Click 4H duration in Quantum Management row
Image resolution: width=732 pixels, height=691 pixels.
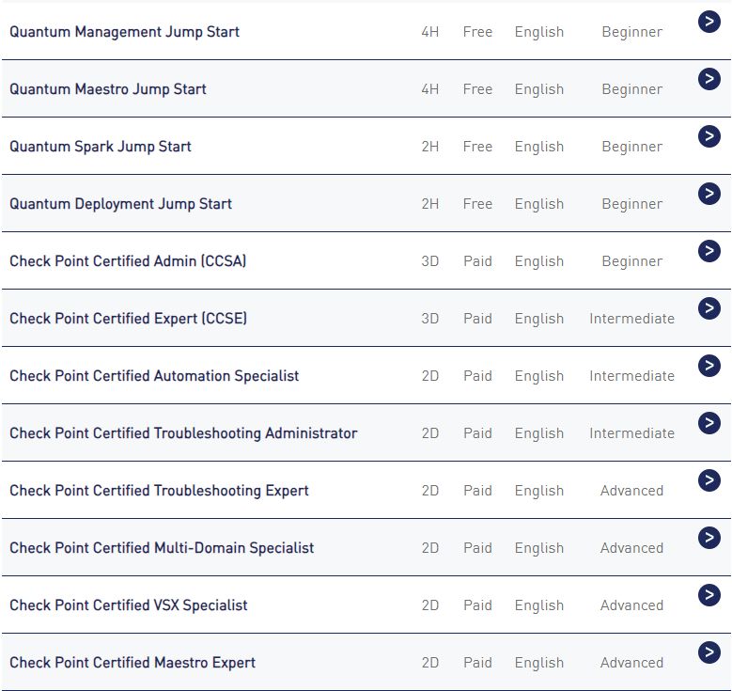click(x=430, y=32)
